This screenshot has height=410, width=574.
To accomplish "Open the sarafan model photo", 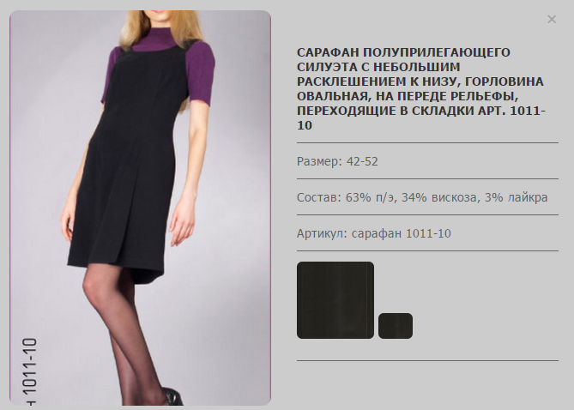I will pyautogui.click(x=140, y=208).
